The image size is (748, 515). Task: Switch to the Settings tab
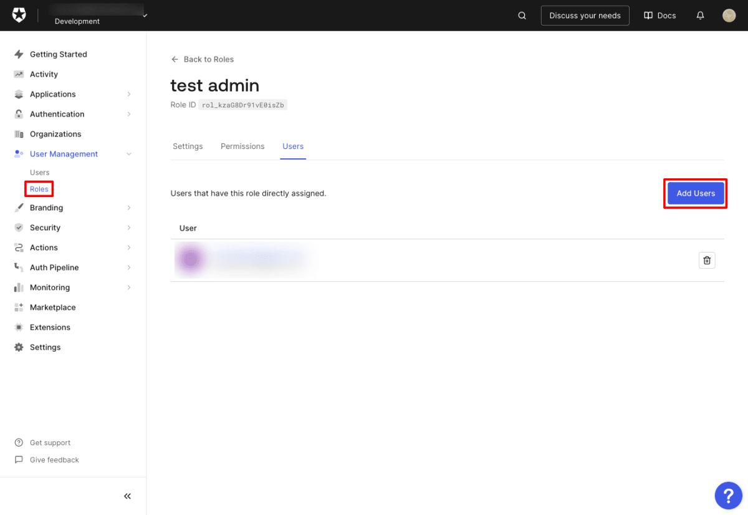[188, 146]
